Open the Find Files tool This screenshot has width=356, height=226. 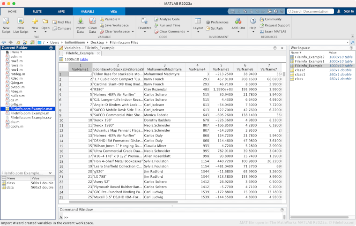(61, 22)
